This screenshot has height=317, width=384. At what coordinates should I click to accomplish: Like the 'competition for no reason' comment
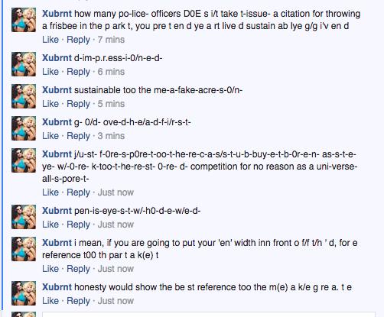pos(50,192)
